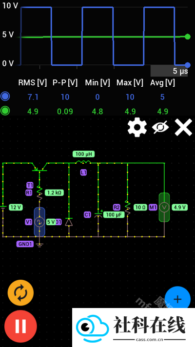Image resolution: width=195 pixels, height=347 pixels.
Task: Toggle scope visibility with crossed-eye icon
Action: 160,128
